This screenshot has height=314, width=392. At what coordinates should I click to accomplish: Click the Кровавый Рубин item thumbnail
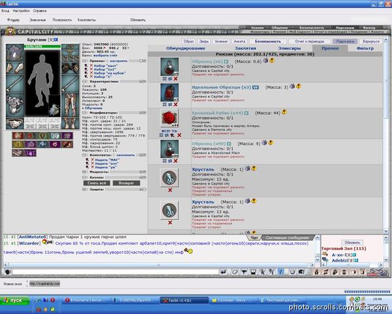169,118
